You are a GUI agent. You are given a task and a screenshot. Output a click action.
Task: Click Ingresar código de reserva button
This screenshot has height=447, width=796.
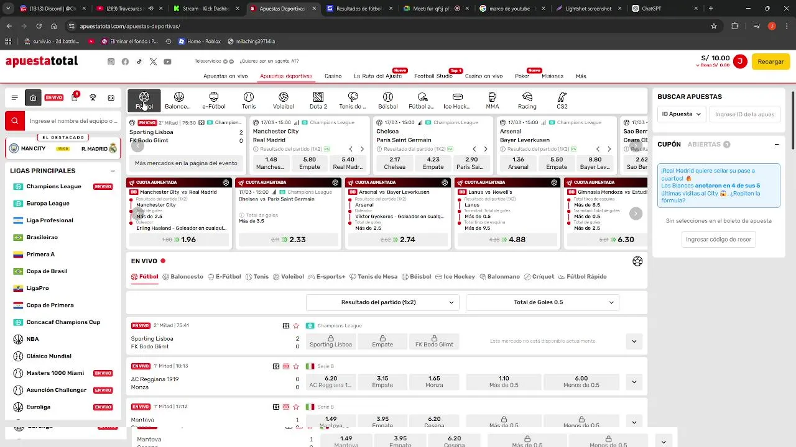[x=718, y=239]
